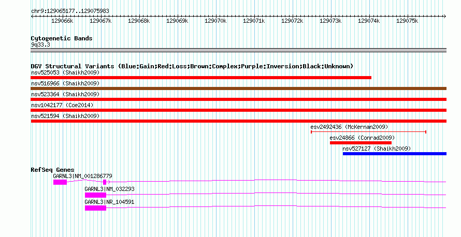Click the 129070k ruler tick label

(x=215, y=21)
